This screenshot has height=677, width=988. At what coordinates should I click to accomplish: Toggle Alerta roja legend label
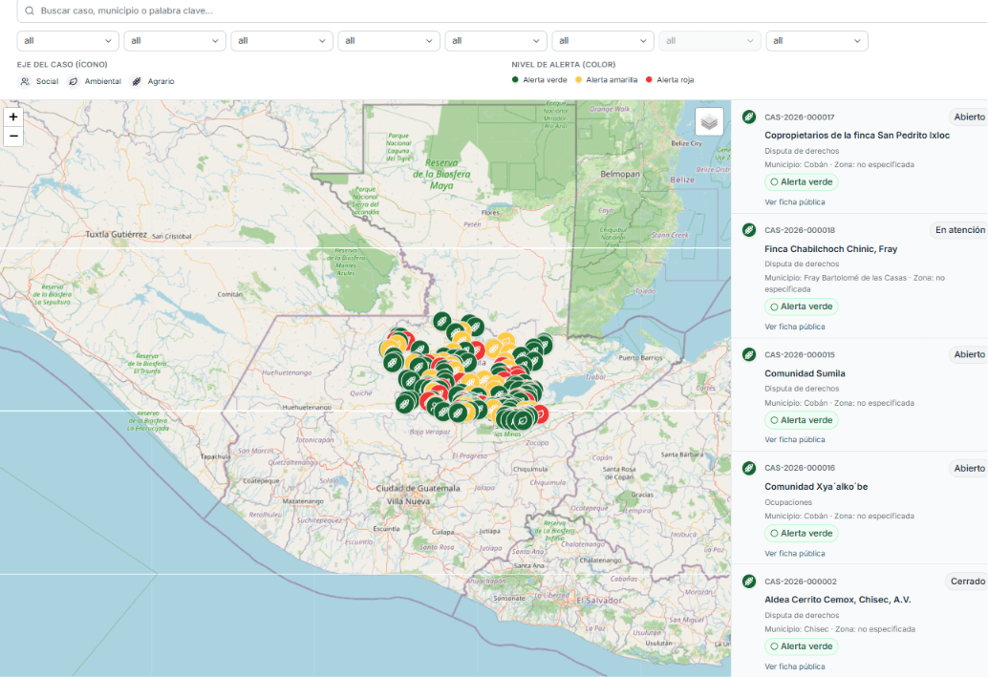pos(676,80)
